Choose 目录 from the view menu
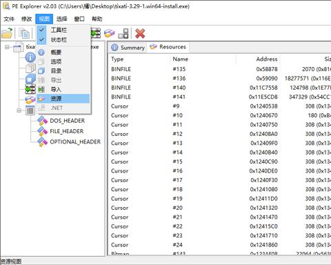Image resolution: width=331 pixels, height=265 pixels. [x=63, y=70]
